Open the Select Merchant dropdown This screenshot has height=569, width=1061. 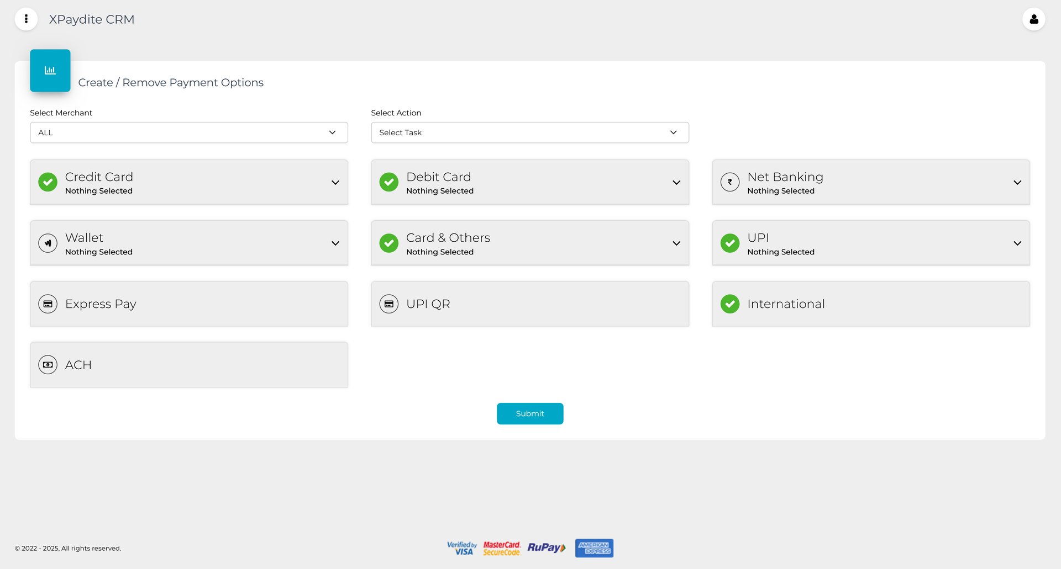click(x=188, y=132)
